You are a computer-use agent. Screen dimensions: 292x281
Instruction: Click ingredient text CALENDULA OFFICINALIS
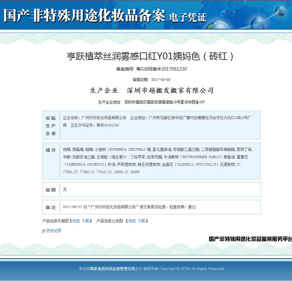197,165
